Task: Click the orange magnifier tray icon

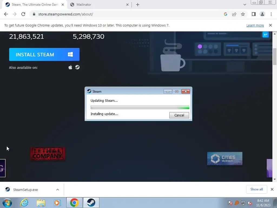Action: 236,203
